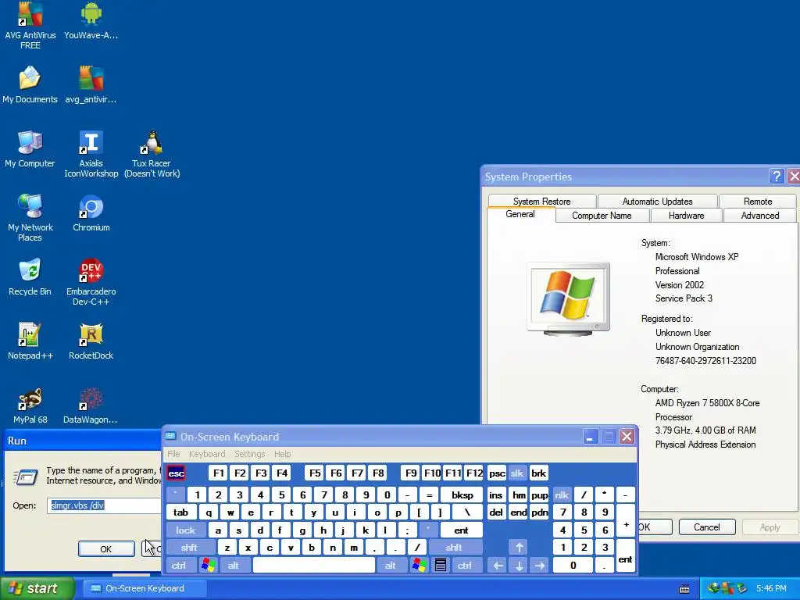The height and width of the screenshot is (600, 800).
Task: Click the numpad ent key
Action: [626, 556]
